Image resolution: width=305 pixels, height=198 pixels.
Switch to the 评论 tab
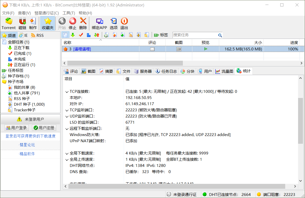click(x=71, y=71)
